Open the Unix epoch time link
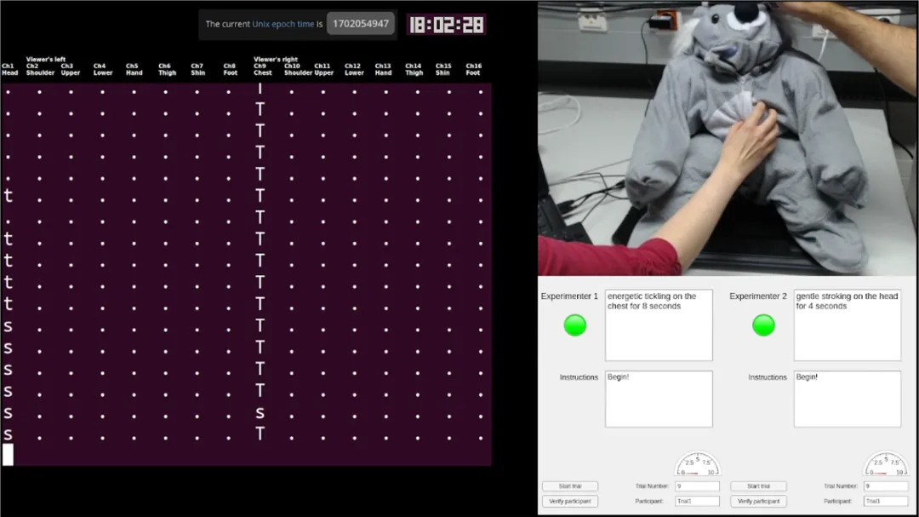 tap(283, 24)
